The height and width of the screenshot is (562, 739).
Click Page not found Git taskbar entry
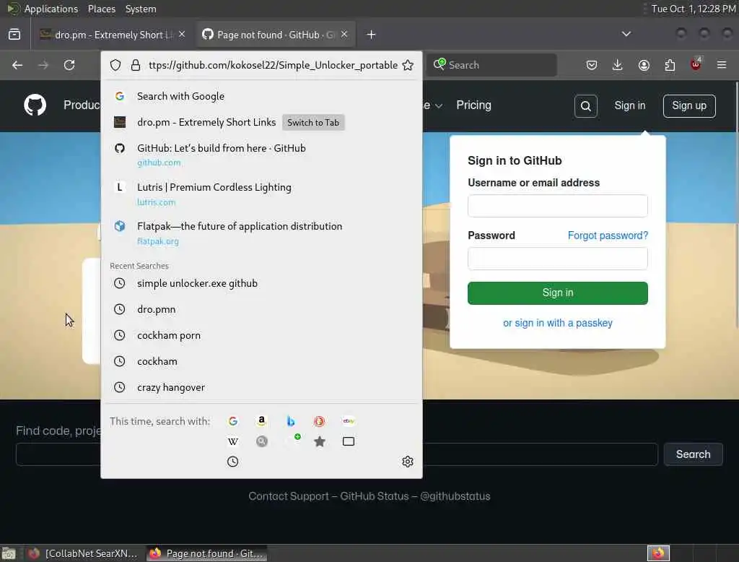pos(206,553)
